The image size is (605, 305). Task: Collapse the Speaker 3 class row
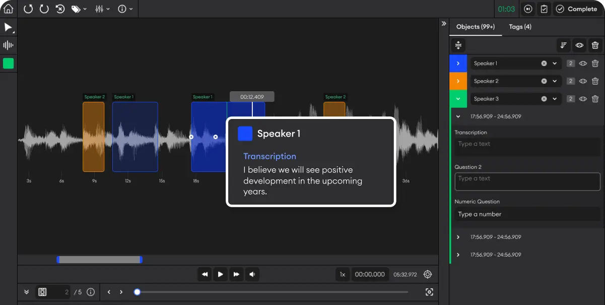(x=458, y=98)
